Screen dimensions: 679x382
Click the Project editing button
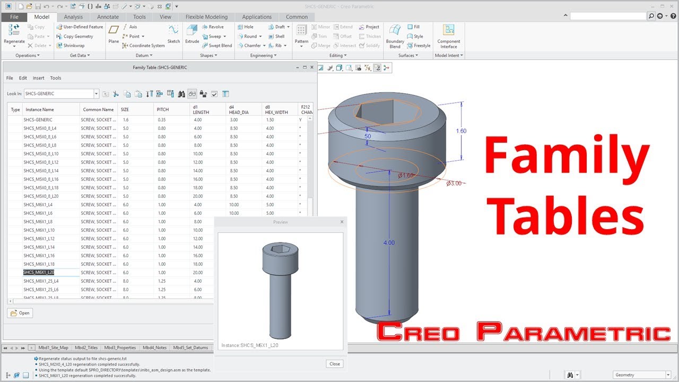tap(369, 27)
